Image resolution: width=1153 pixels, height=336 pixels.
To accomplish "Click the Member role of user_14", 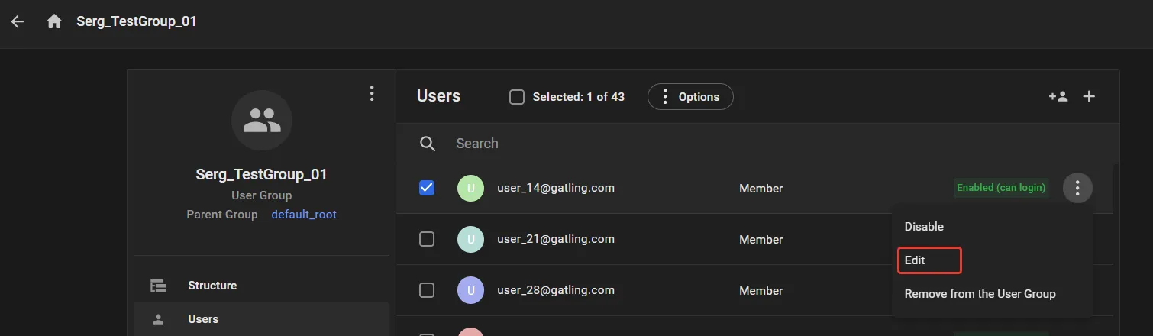I will click(761, 189).
